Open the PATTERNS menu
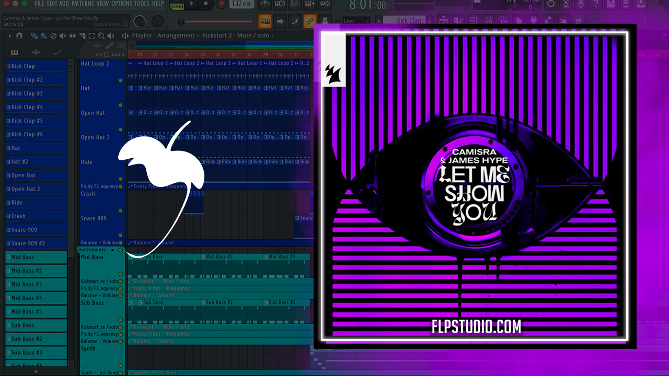 click(83, 4)
